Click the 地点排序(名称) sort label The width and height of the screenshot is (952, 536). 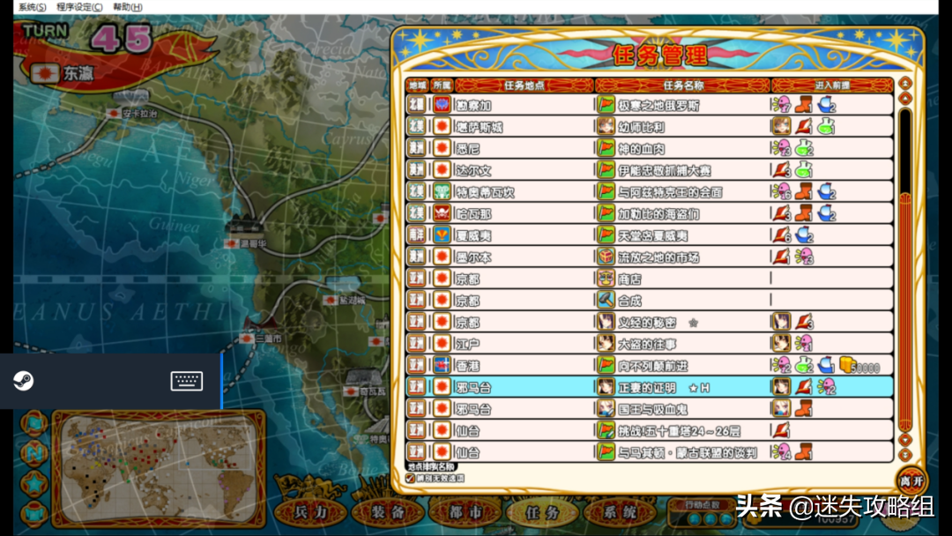(x=431, y=467)
